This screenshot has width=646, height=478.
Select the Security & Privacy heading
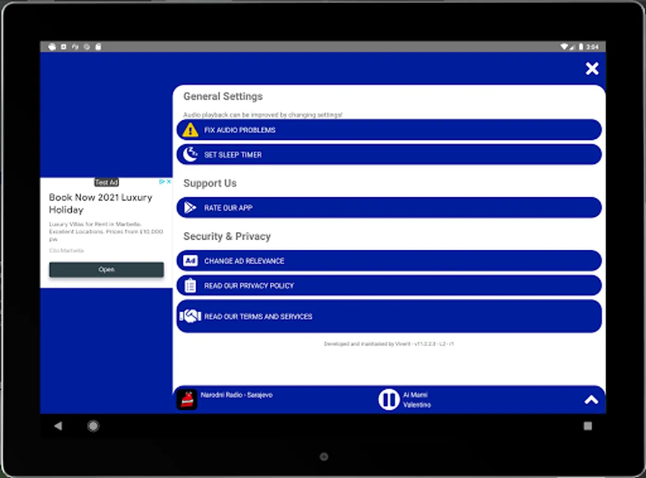[227, 236]
